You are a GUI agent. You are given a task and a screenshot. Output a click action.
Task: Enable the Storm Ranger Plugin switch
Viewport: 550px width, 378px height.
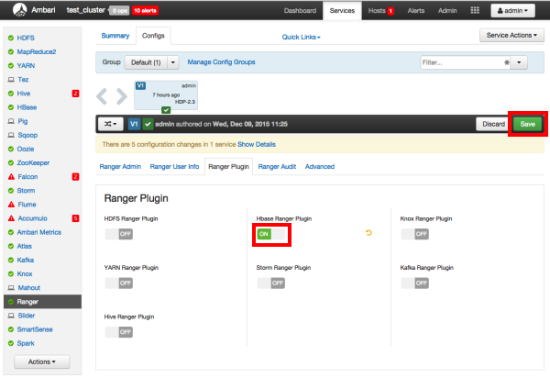click(271, 283)
